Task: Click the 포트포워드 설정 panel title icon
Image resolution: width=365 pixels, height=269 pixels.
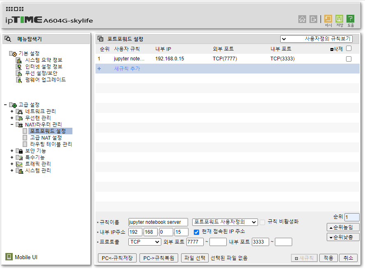Action: (x=100, y=39)
